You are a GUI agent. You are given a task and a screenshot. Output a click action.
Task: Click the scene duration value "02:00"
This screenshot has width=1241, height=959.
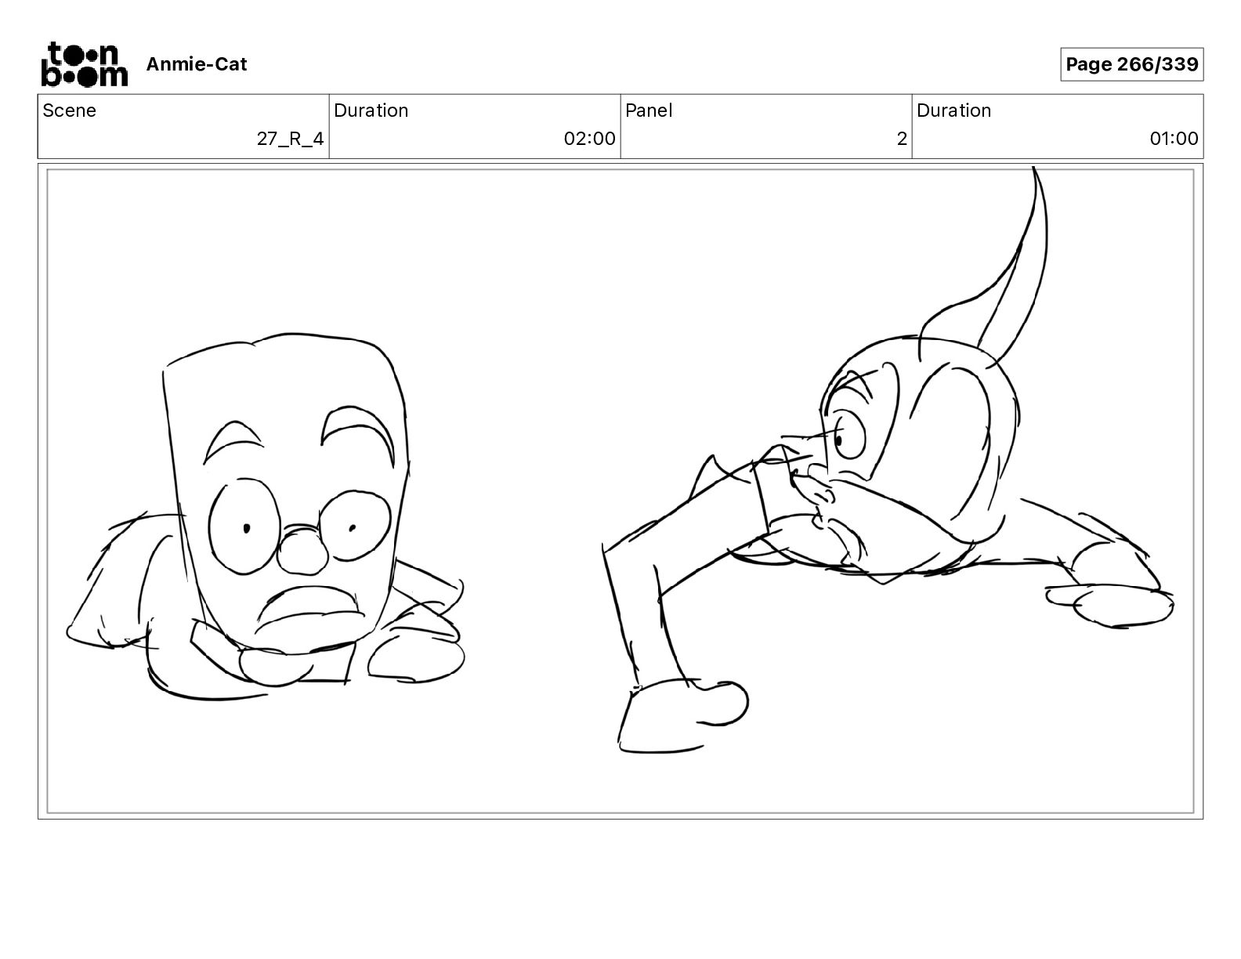point(590,139)
